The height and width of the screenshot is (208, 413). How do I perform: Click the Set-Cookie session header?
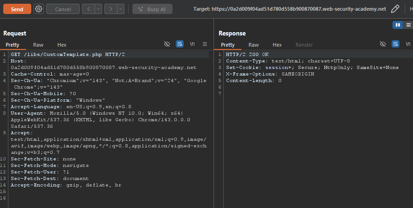(x=312, y=68)
